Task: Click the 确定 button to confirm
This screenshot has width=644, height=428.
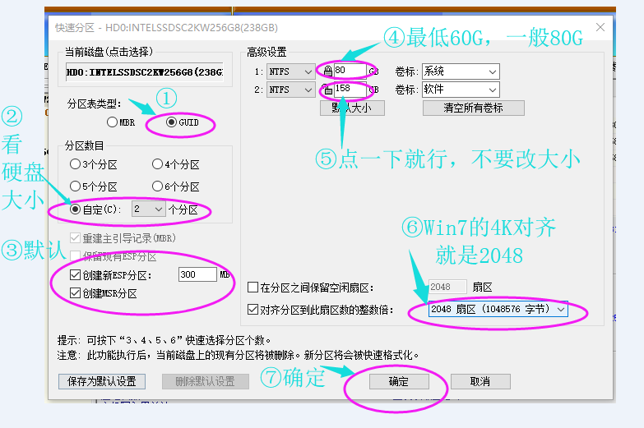Action: tap(398, 382)
